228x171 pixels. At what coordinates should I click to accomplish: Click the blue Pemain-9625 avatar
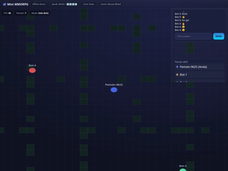click(114, 90)
